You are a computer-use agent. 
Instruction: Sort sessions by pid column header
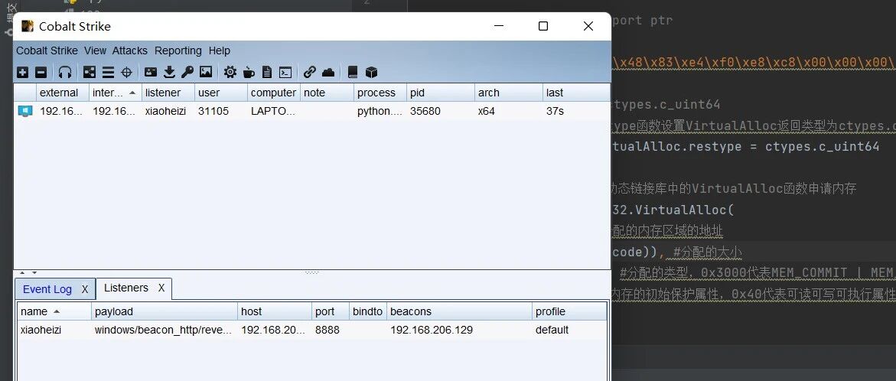pos(441,93)
